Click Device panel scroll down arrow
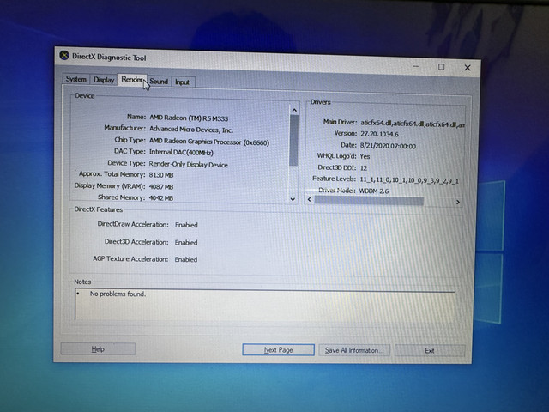Viewport: 549px width, 412px height. point(293,199)
